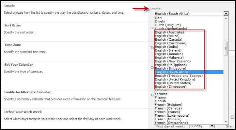This screenshot has height=130, width=236.
Task: Pick English (Canada) from the locale list
Action: 168,40
